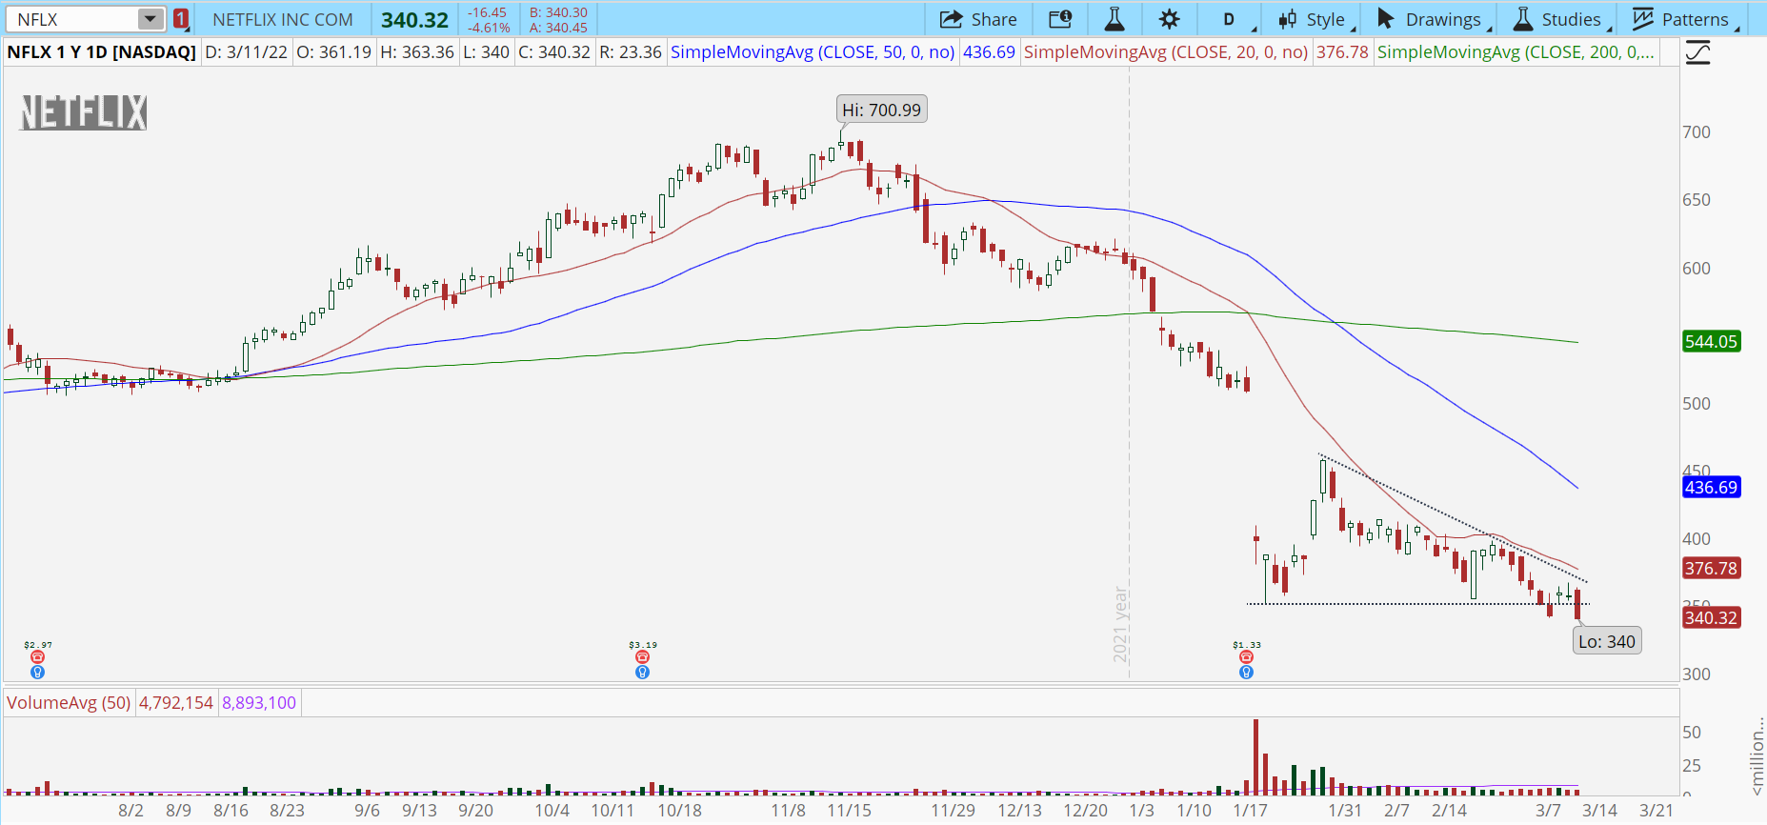Click the 'C: 340.32' close value
Viewport: 1767px width, 825px height.
pyautogui.click(x=554, y=51)
